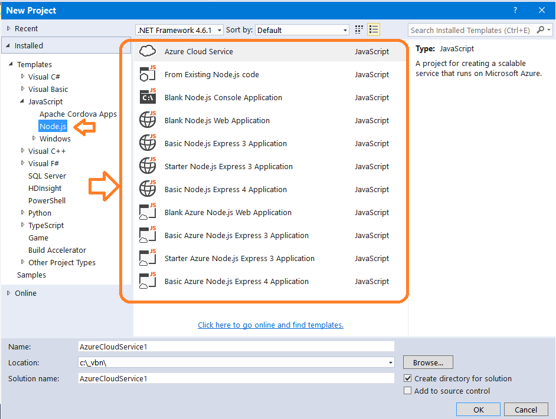Expand the Visual Basic node
Image resolution: width=556 pixels, height=419 pixels.
[x=22, y=88]
